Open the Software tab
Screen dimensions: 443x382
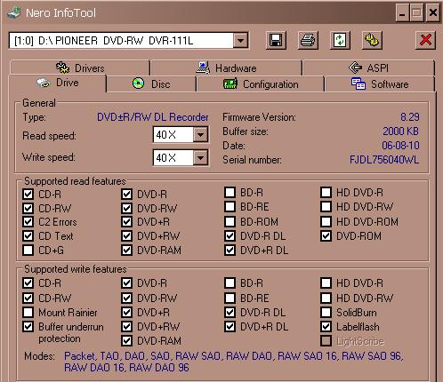click(x=380, y=84)
